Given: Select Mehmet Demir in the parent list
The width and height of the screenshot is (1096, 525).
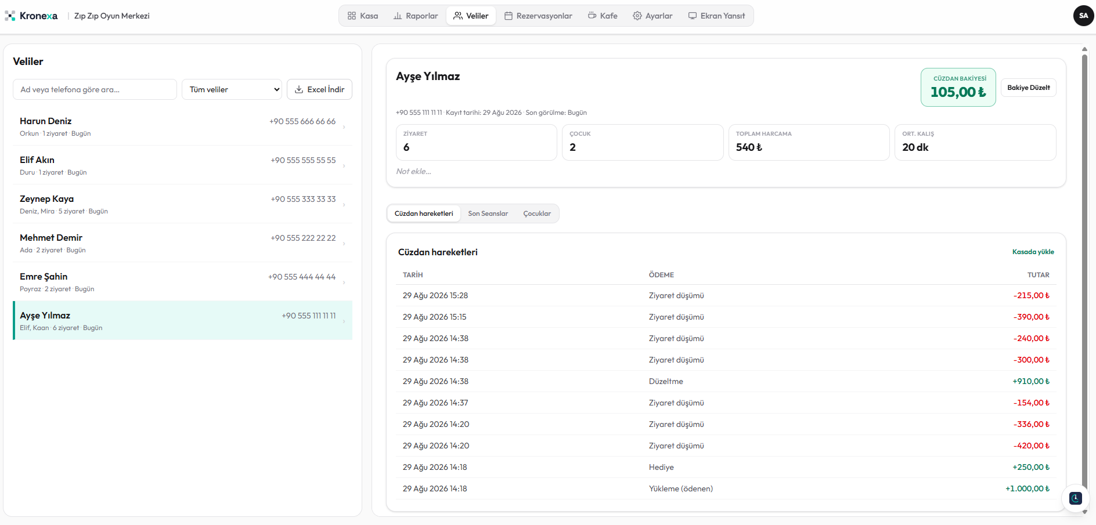Looking at the screenshot, I should (182, 242).
